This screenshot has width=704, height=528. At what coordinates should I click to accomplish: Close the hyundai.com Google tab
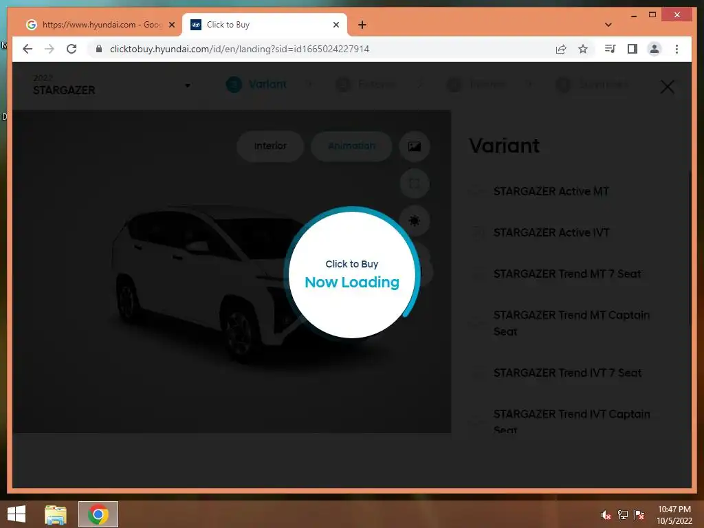coord(171,25)
